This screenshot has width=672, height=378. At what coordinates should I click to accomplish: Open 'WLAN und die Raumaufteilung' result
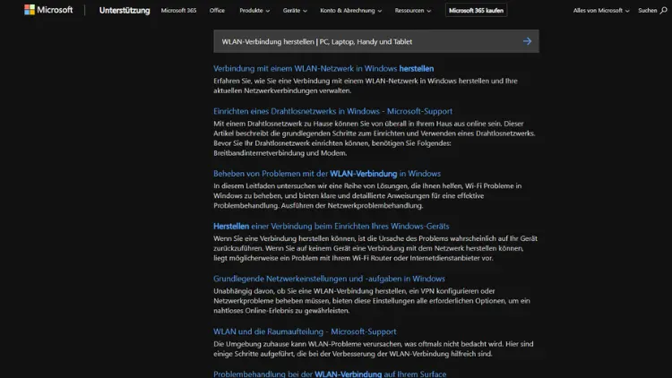(306, 331)
